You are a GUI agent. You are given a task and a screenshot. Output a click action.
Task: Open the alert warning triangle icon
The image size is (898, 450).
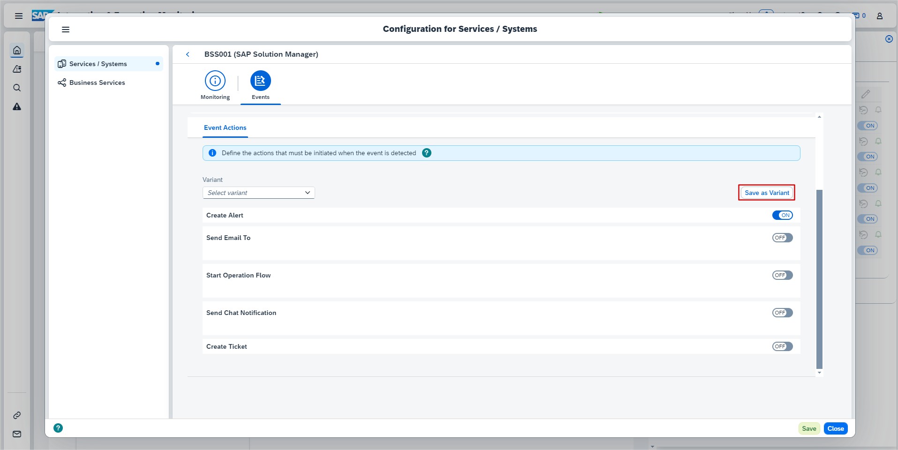coord(17,107)
